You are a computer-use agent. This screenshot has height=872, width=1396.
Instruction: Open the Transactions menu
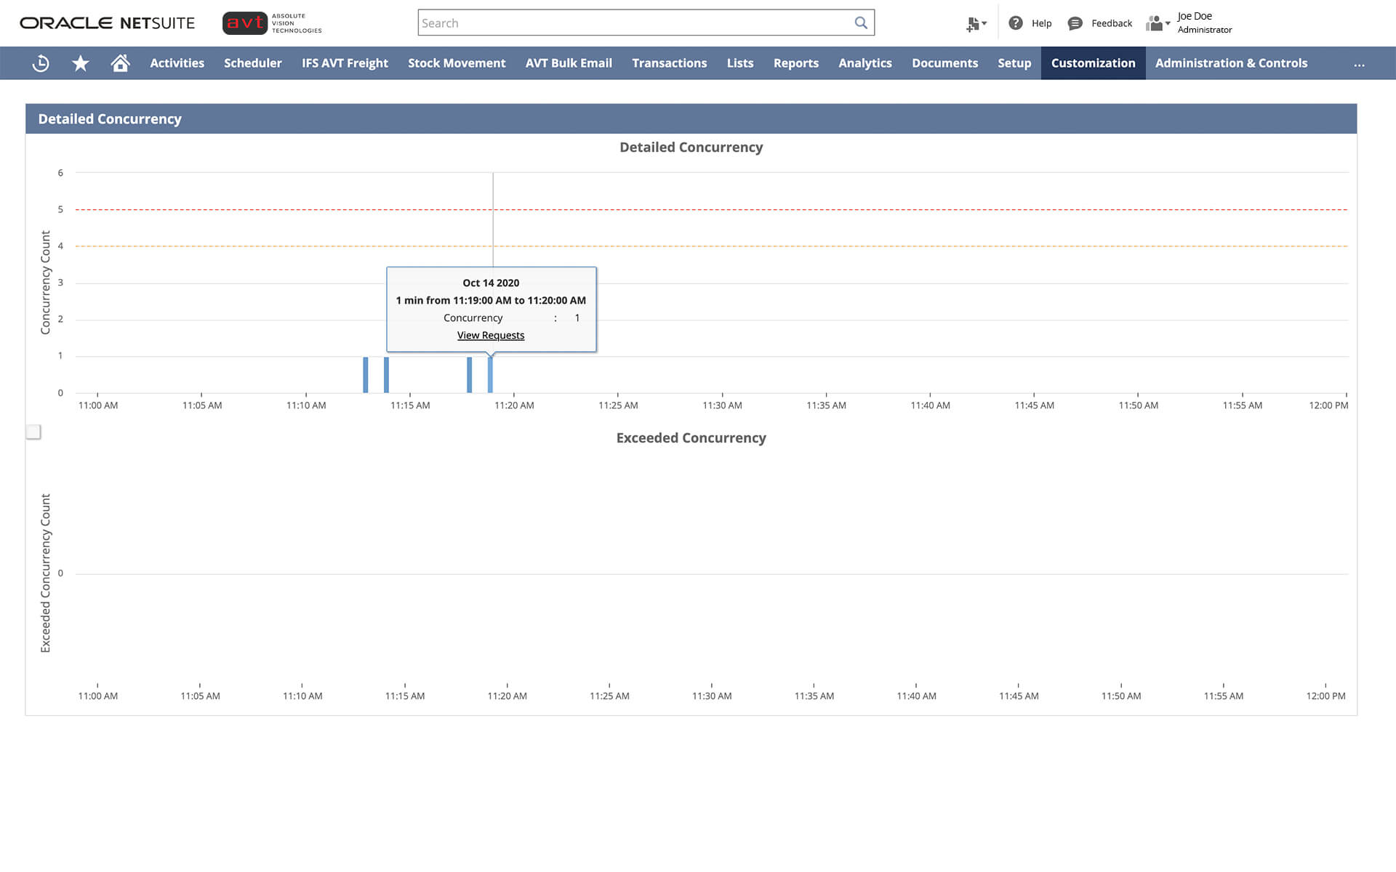(669, 63)
